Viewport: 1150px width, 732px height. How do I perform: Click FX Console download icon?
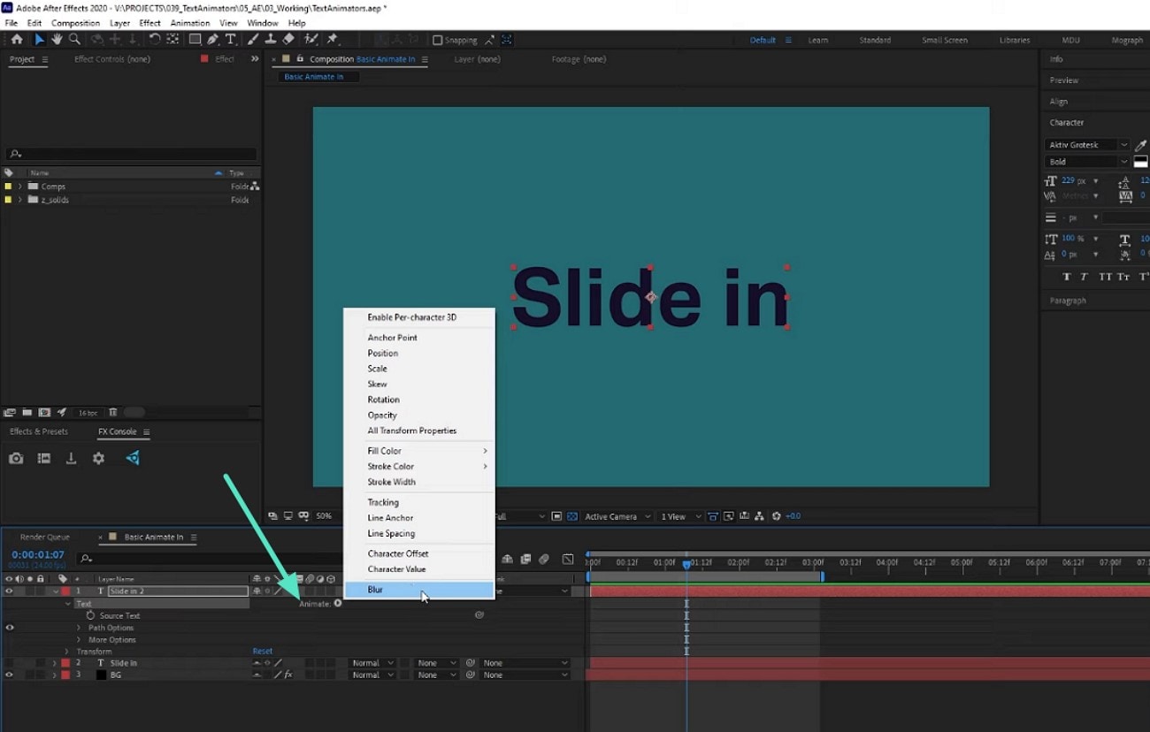coord(71,459)
